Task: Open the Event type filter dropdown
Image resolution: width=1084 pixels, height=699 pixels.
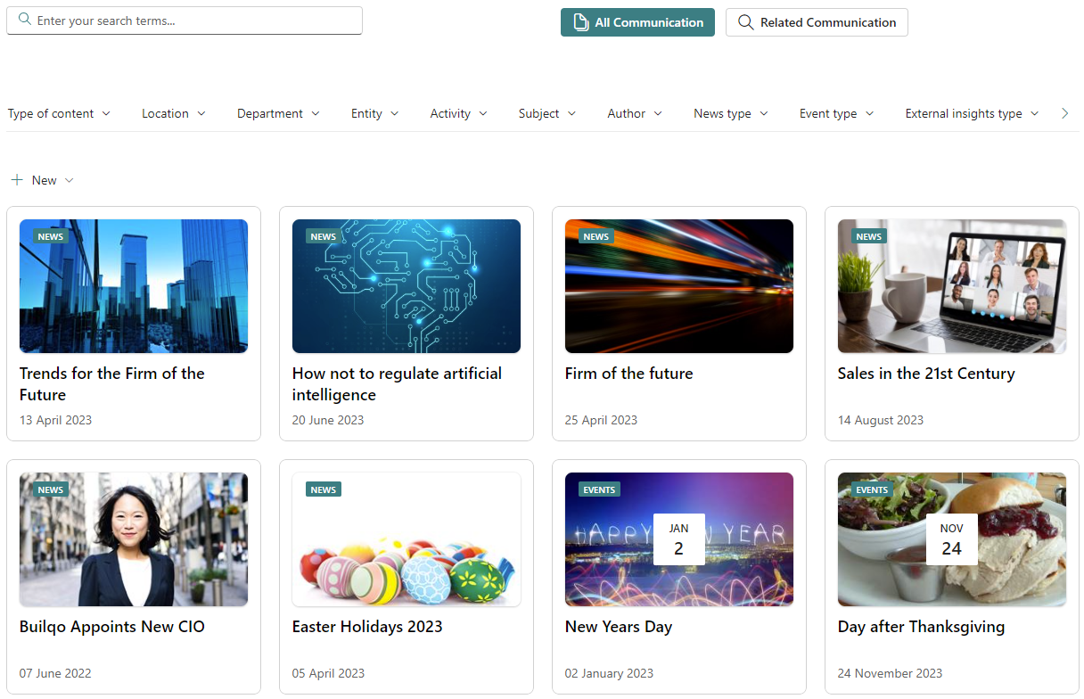Action: pos(837,113)
